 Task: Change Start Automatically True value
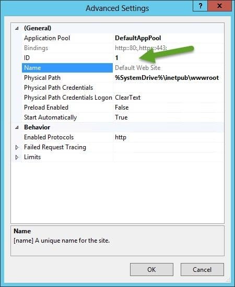(169, 117)
